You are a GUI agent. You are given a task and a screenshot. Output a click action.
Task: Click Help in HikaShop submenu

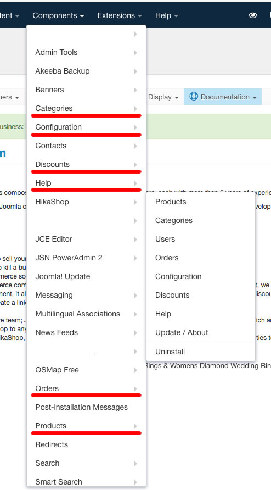(x=201, y=314)
